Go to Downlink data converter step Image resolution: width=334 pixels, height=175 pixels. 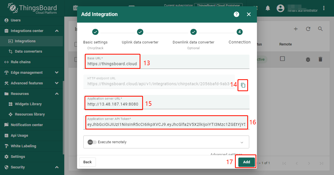(194, 39)
